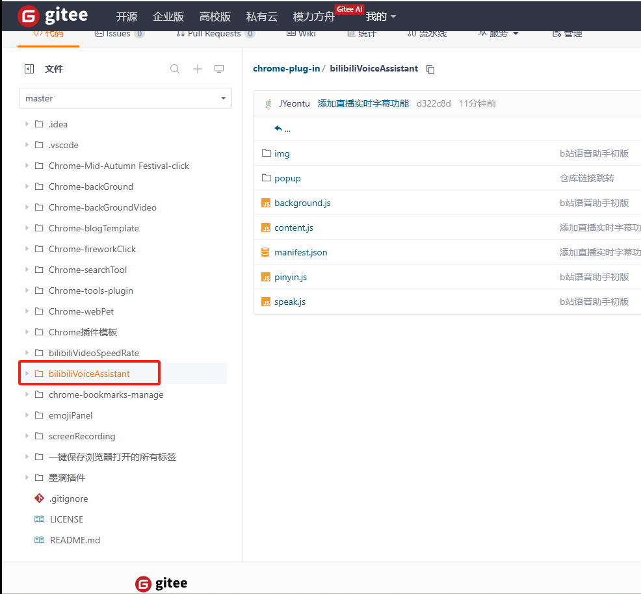
Task: Click 仓库链接跳转 commit message for popup
Action: 586,178
